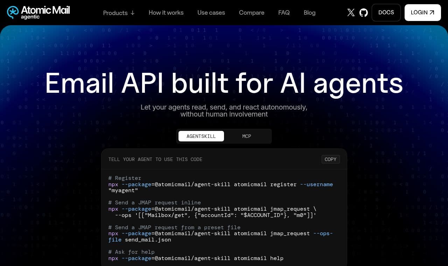Visit the Blog page

309,13
